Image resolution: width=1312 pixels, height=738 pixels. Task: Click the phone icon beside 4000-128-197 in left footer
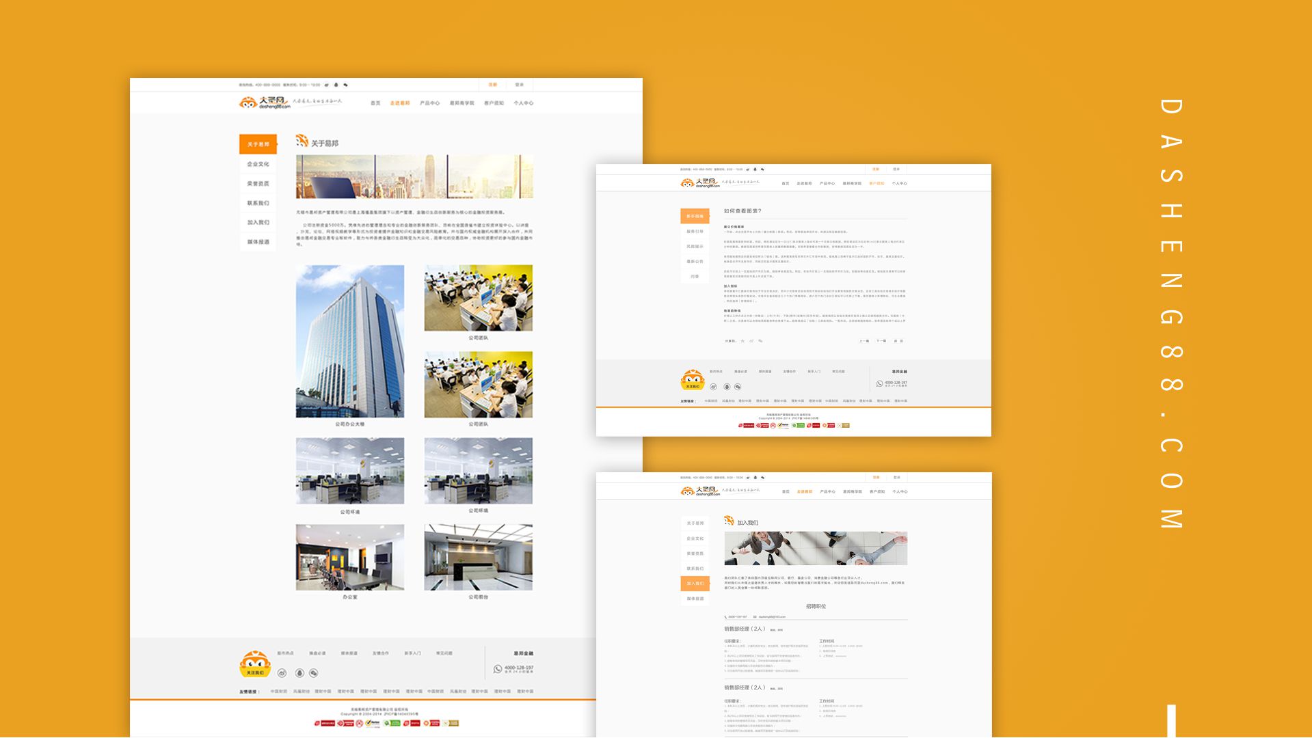coord(498,669)
